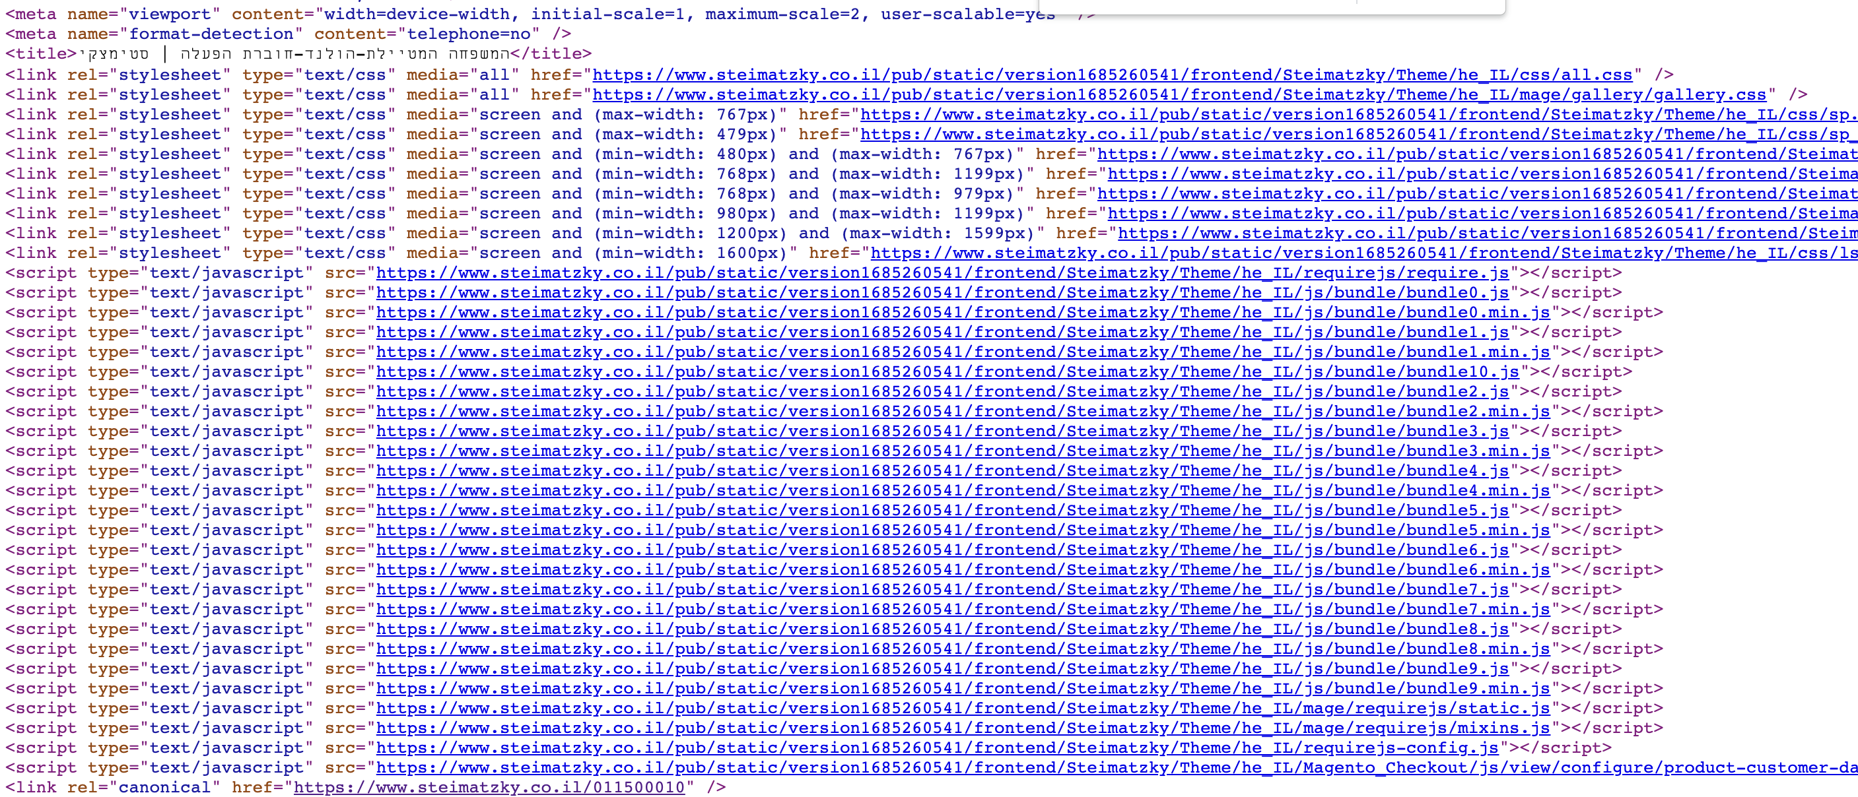Open the bundle0.min.js script link
The image size is (1858, 797).
tap(963, 313)
